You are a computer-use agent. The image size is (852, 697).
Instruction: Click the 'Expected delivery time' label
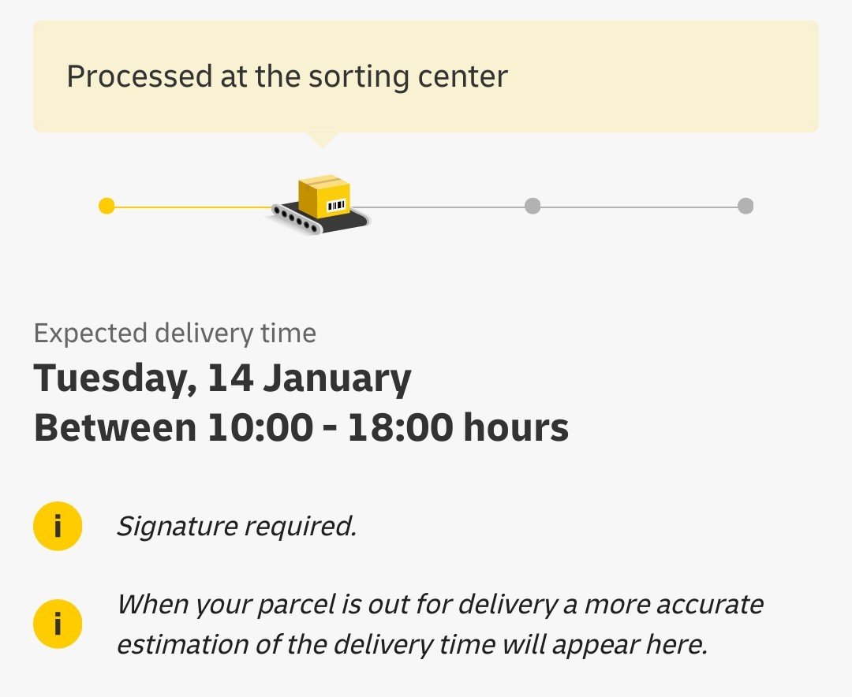pos(175,334)
